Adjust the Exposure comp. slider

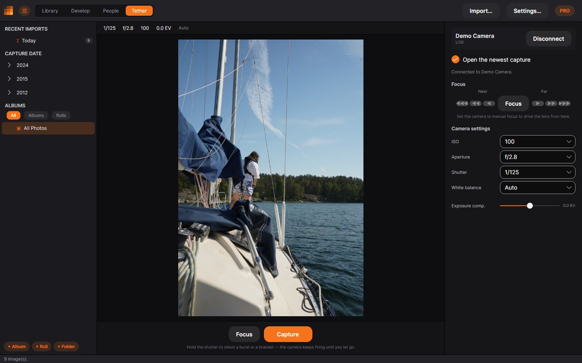point(530,206)
